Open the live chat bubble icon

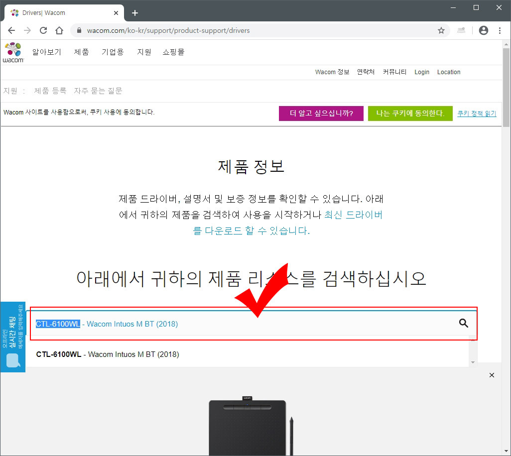[13, 360]
